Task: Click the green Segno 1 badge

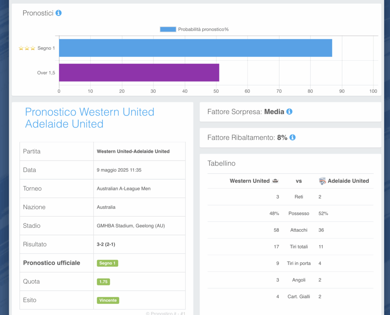Action: click(x=107, y=263)
